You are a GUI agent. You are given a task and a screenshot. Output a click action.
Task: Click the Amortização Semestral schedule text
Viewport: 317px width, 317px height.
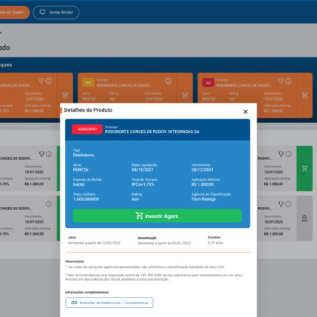(x=165, y=243)
